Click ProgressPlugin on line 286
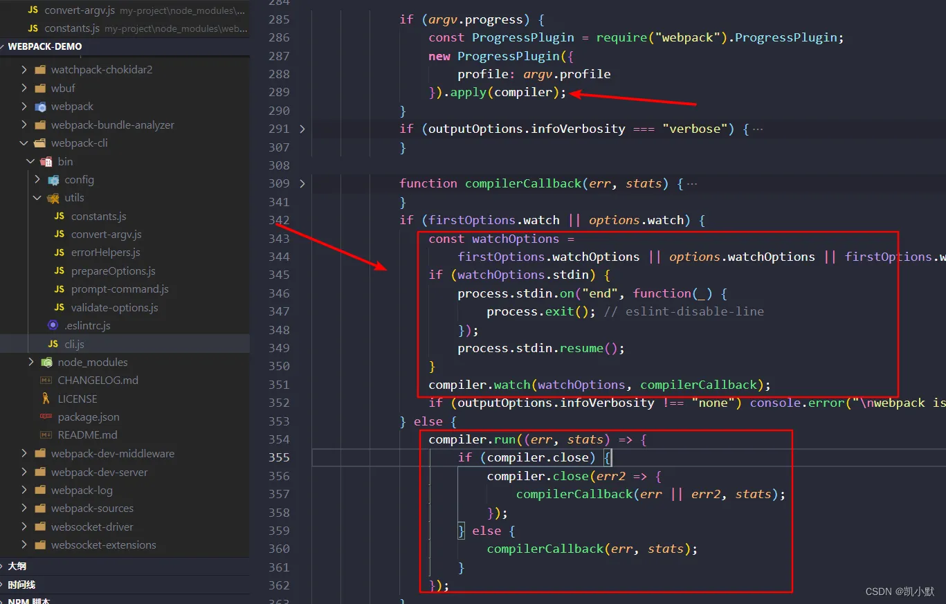 (x=523, y=37)
